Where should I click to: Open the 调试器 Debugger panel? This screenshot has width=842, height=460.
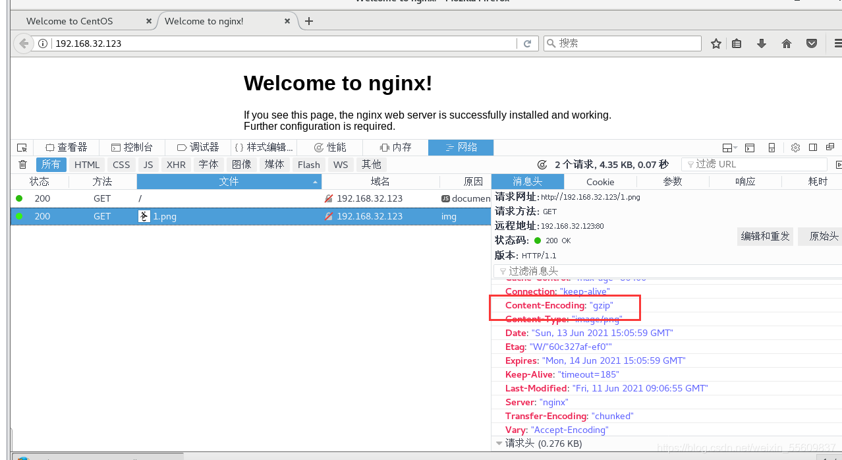point(198,148)
